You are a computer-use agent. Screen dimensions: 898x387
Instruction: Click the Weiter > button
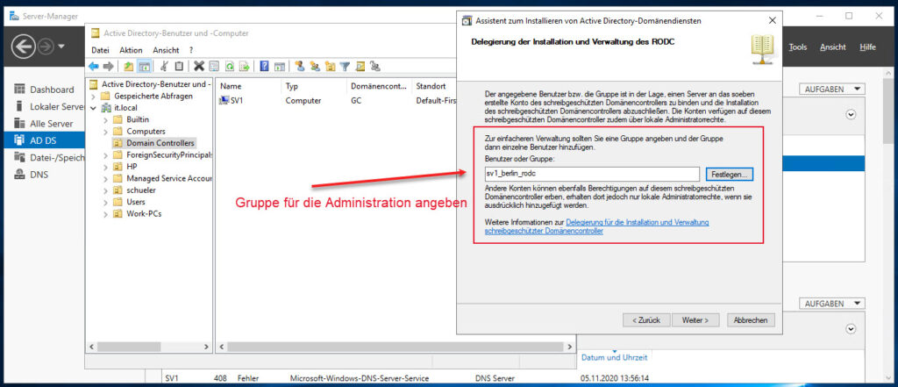[x=695, y=320]
